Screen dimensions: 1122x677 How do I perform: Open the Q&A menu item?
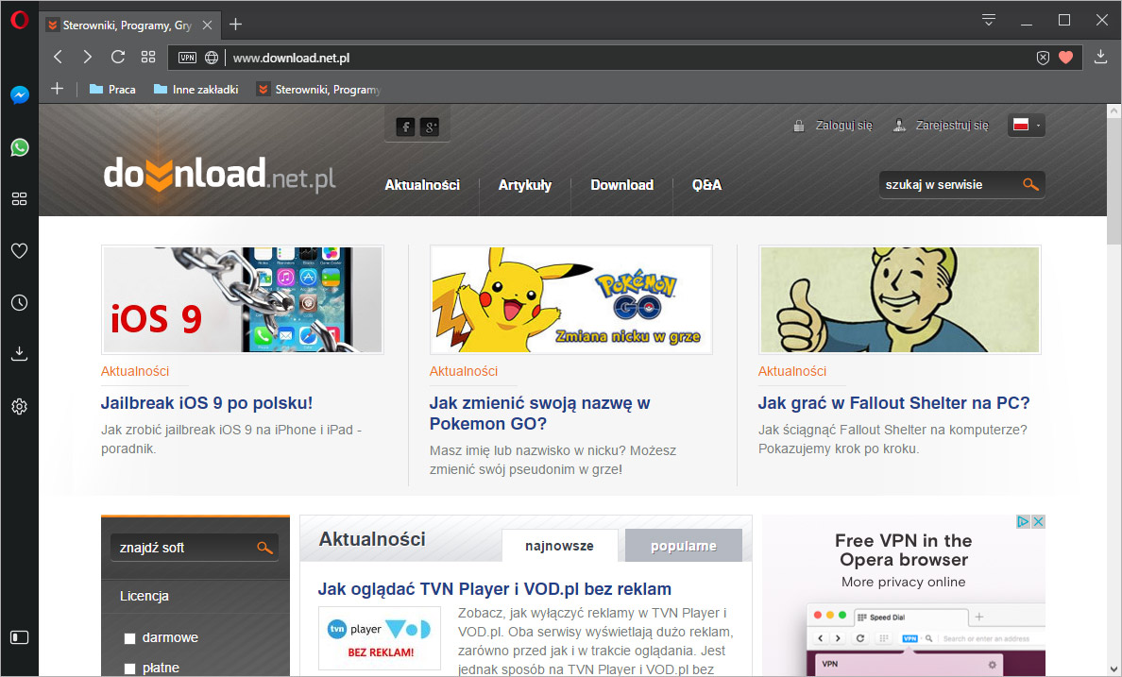706,185
